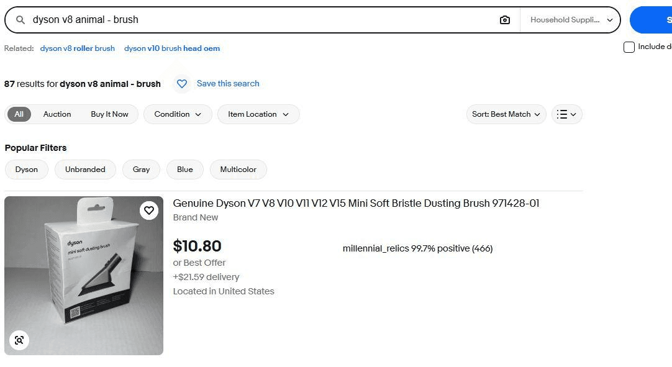Click the heart icon beside Save this search
The width and height of the screenshot is (672, 367).
point(182,84)
